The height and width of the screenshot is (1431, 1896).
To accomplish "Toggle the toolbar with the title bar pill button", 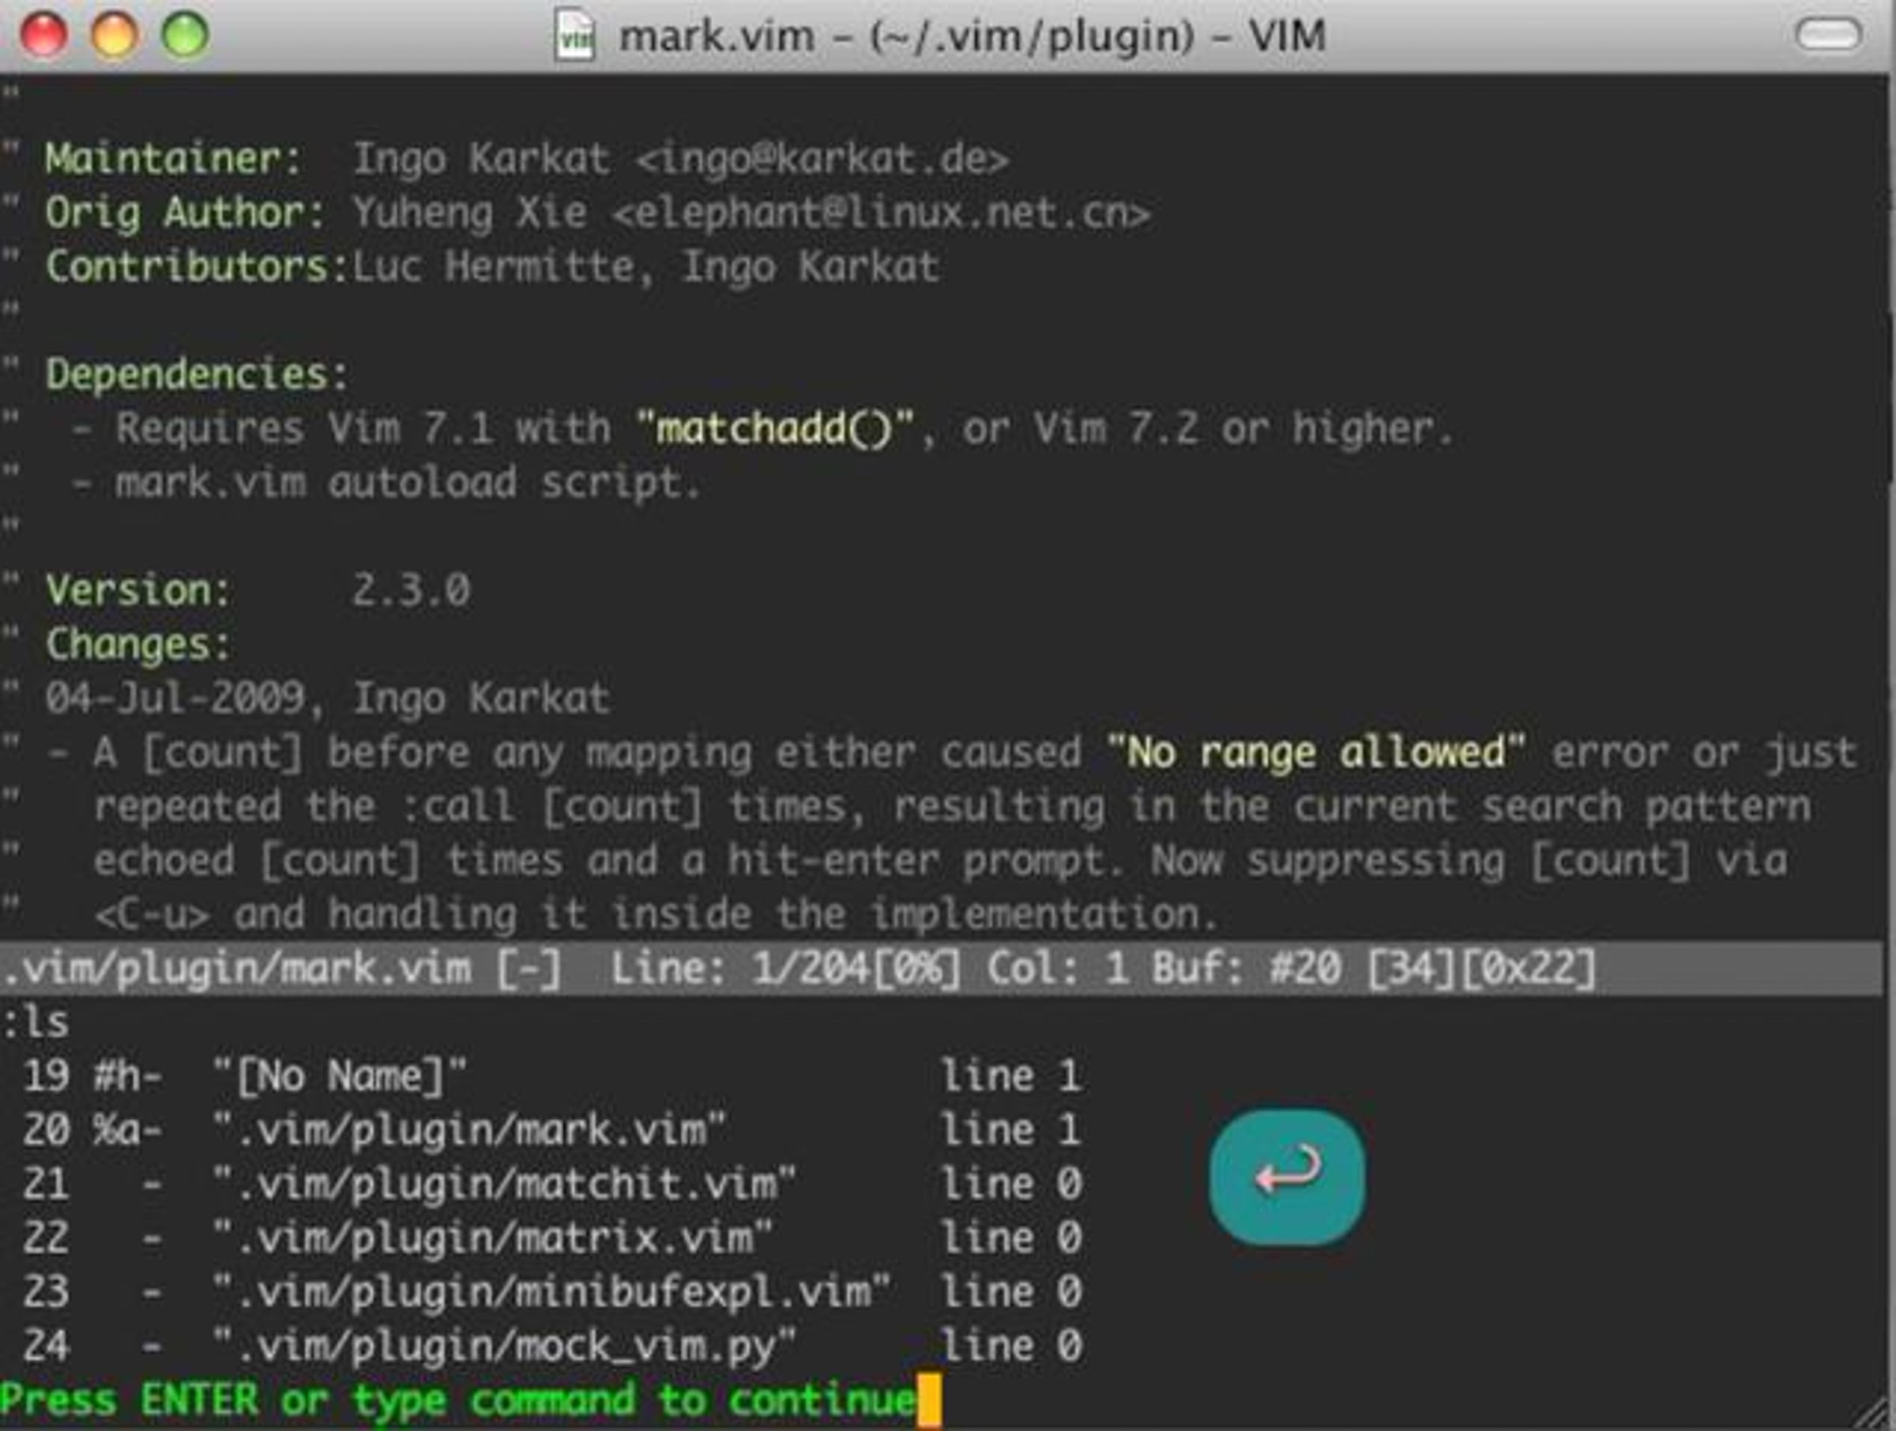I will [1827, 35].
